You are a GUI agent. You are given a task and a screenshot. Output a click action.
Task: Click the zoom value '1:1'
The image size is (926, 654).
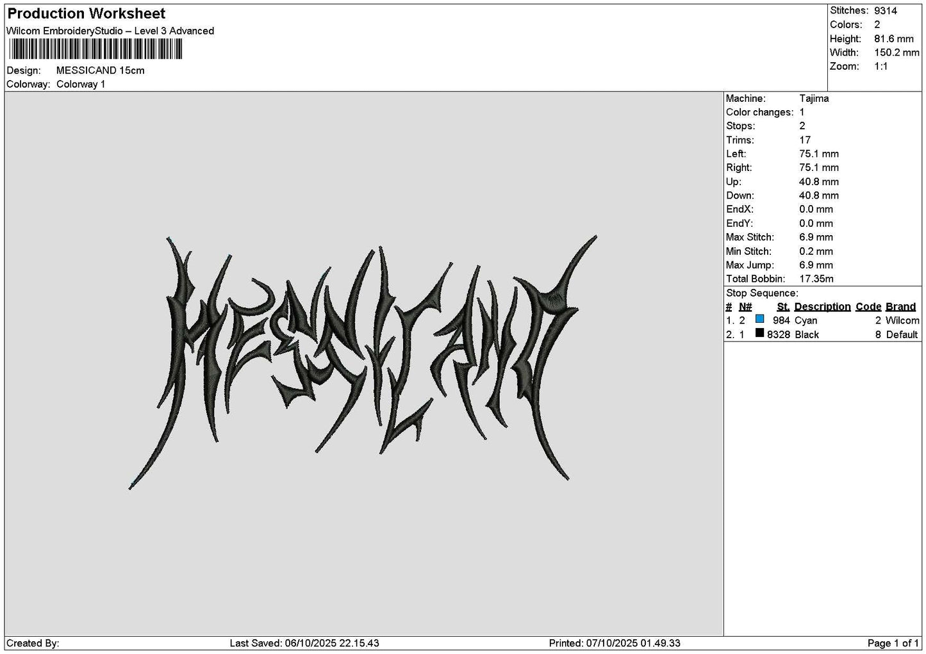click(x=881, y=67)
